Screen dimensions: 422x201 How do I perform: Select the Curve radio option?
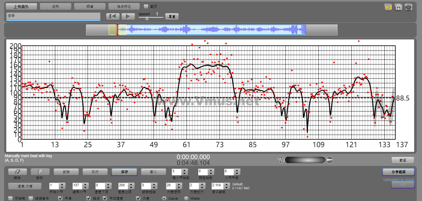(x=164, y=198)
